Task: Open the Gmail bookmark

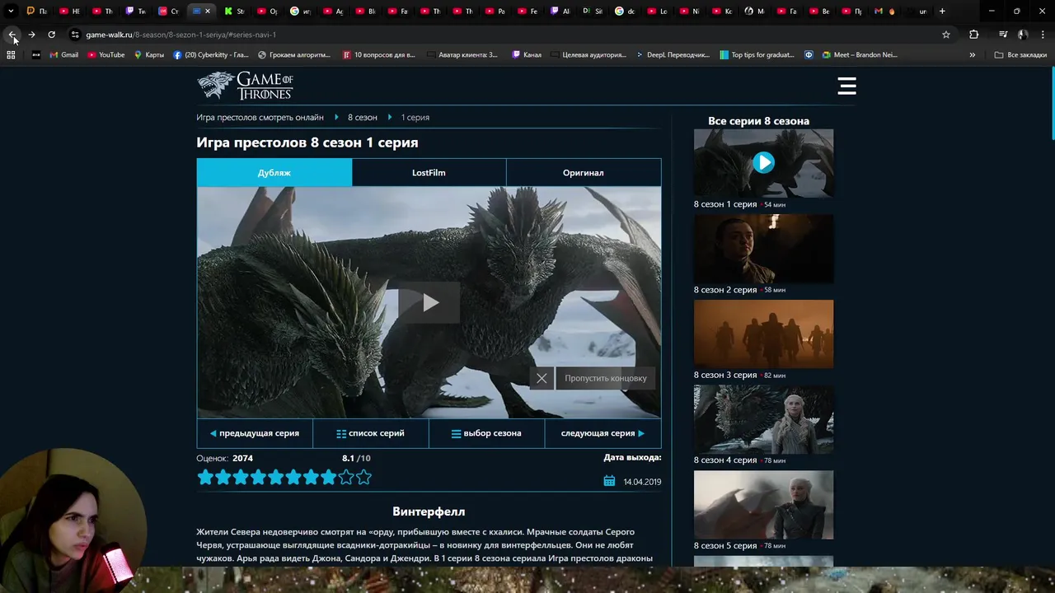Action: [64, 55]
